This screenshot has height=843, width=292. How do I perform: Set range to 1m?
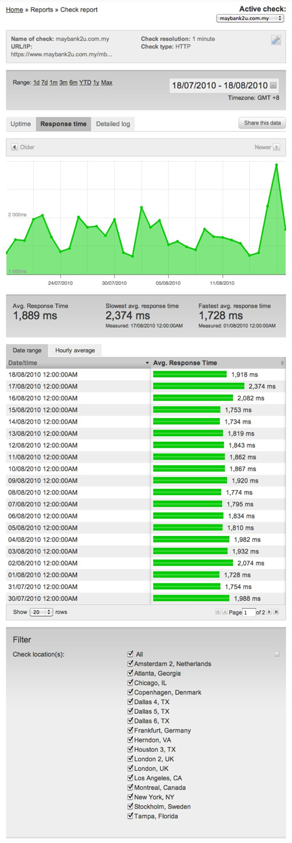(54, 82)
